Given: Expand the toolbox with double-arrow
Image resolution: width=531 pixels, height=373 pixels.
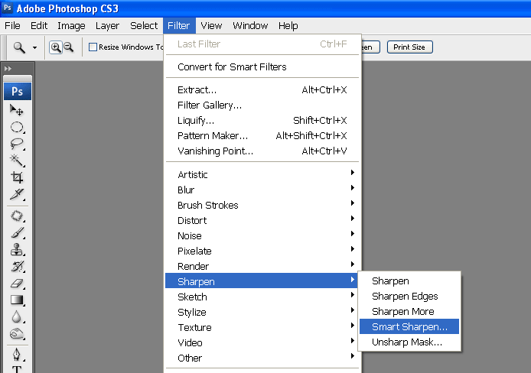Looking at the screenshot, I should tap(8, 69).
